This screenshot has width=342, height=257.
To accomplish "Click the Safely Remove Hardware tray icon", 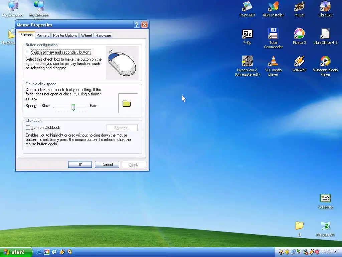I will click(299, 252).
